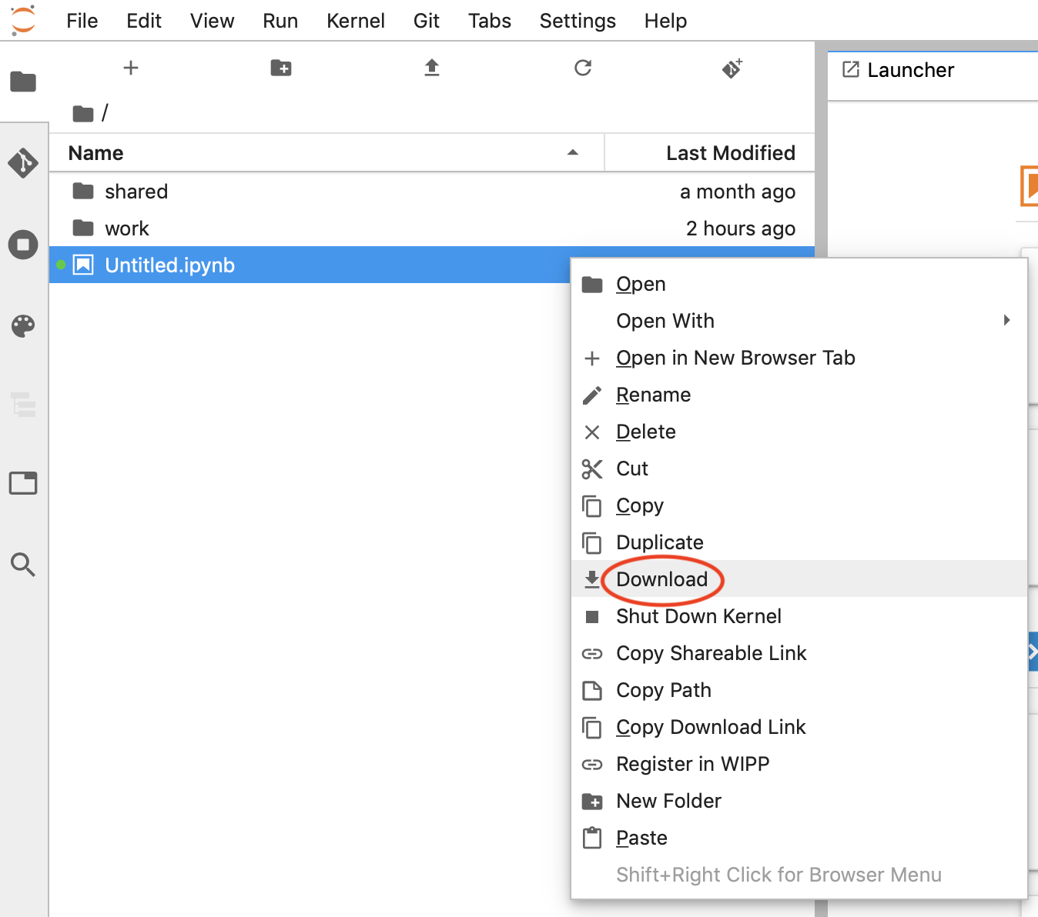Sort files by Last Modified column

click(709, 152)
